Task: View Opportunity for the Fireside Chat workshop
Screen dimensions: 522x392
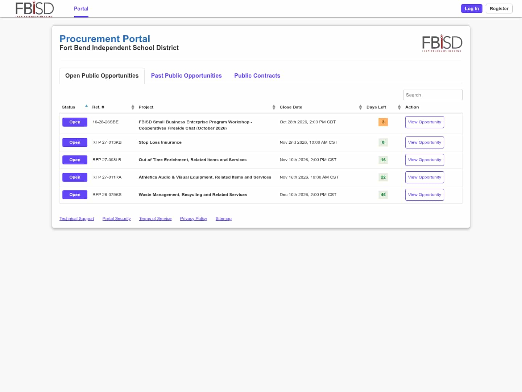Action: point(424,122)
